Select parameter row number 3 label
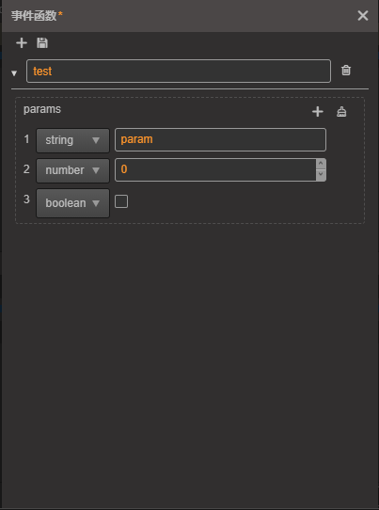The image size is (379, 510). click(x=26, y=199)
